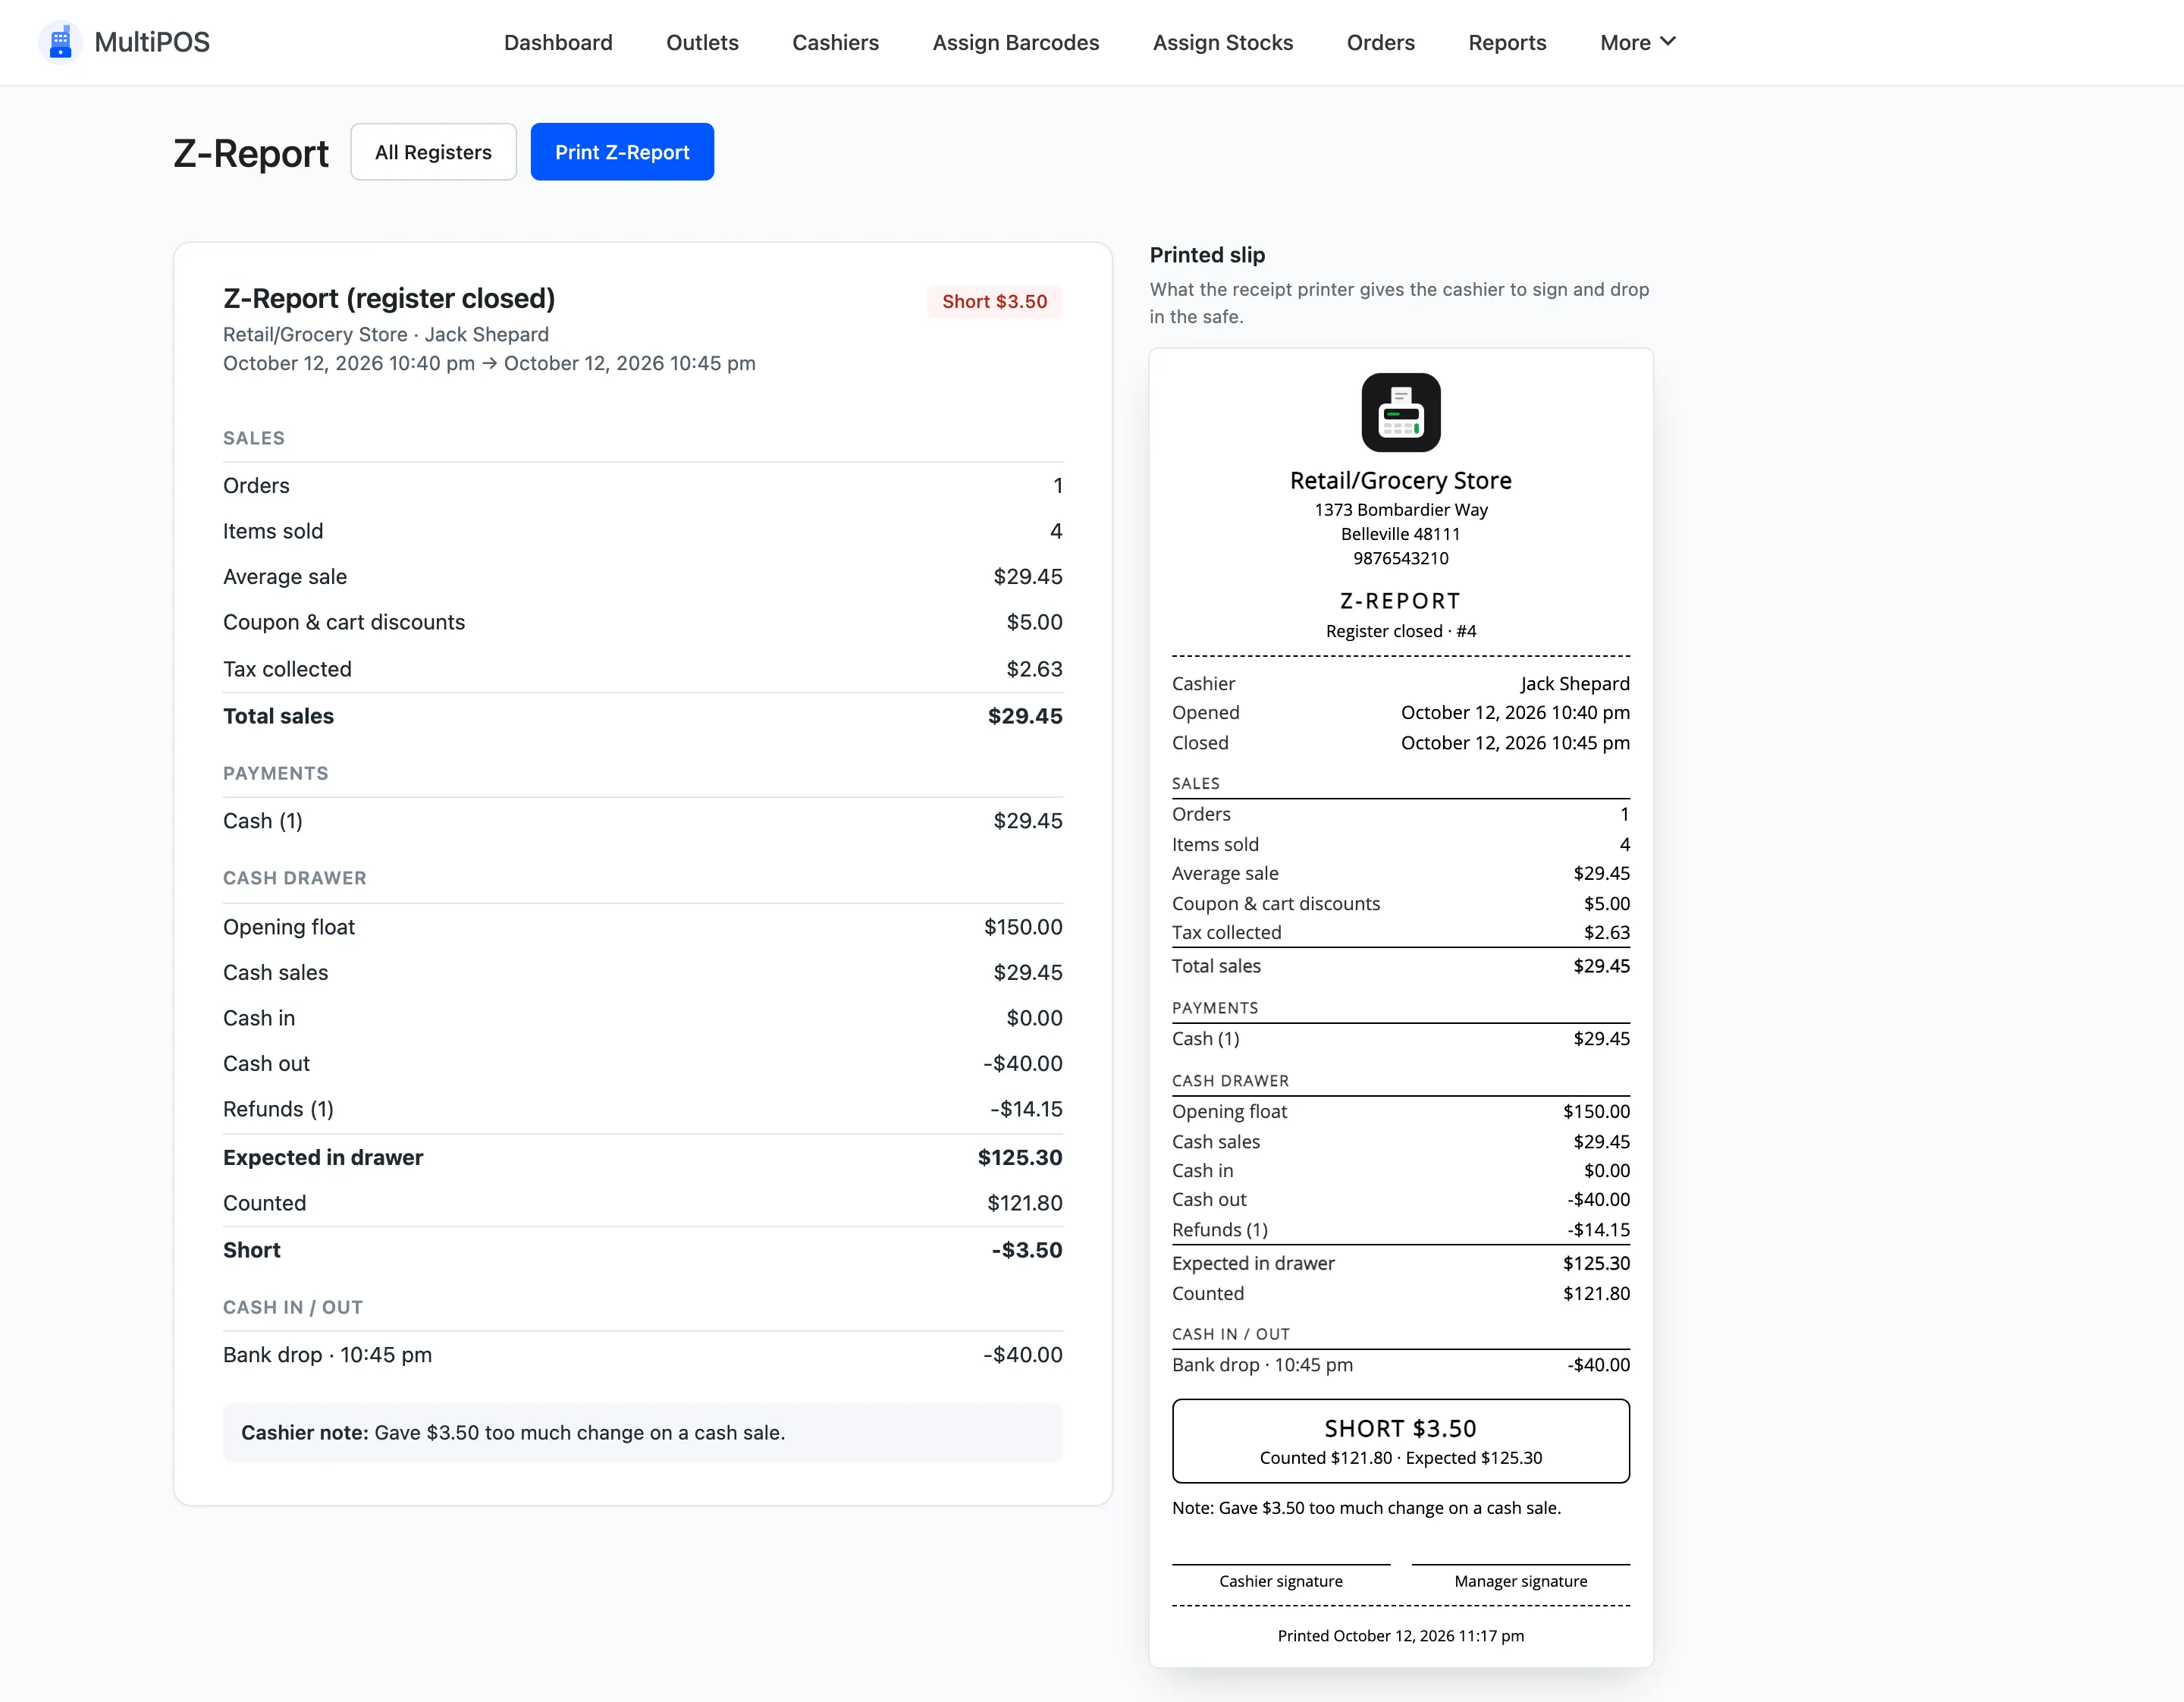Navigate to Assign Barcodes
This screenshot has height=1702, width=2184.
point(1015,42)
